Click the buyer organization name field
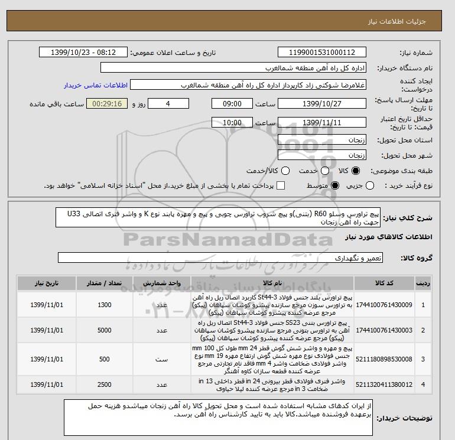The height and width of the screenshot is (440, 455). coord(233,67)
